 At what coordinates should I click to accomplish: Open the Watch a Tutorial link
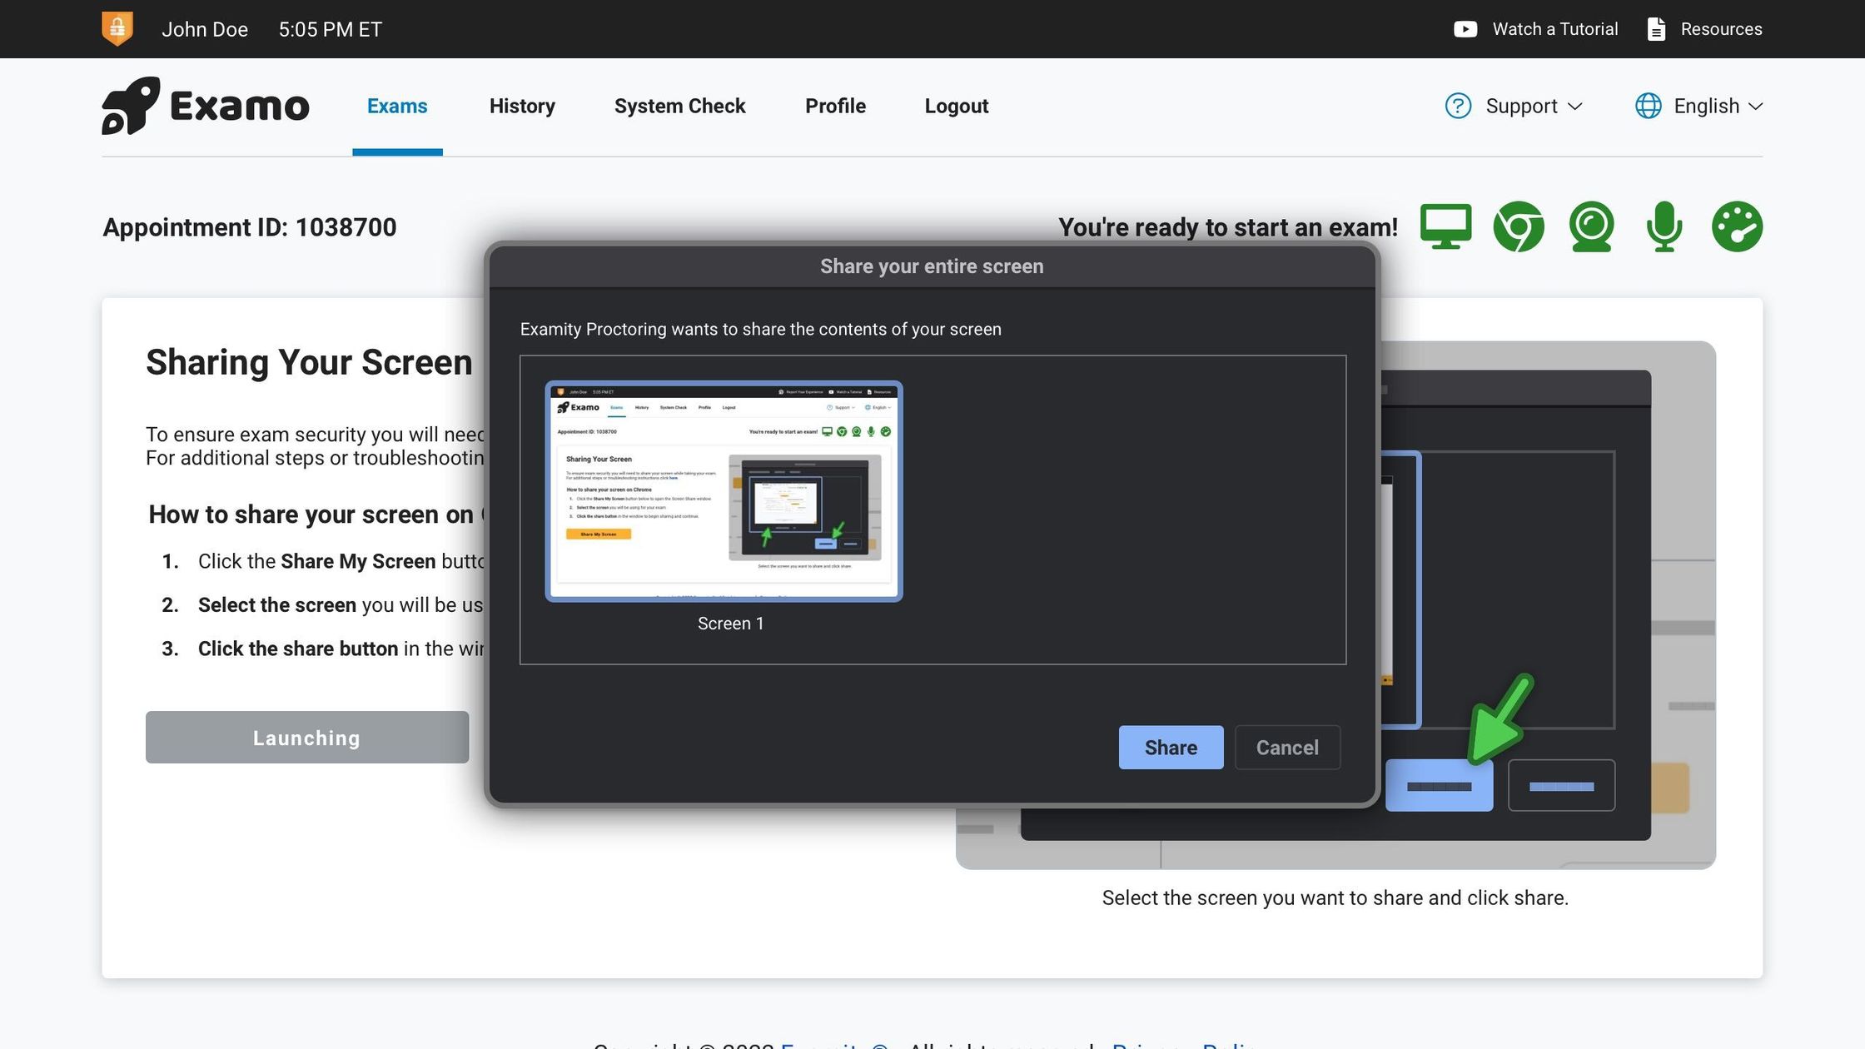[x=1554, y=29]
